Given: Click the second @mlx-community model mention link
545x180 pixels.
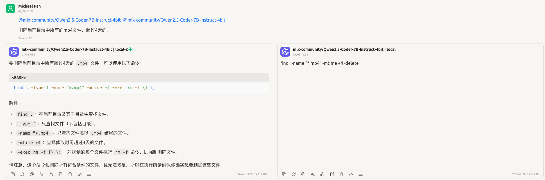Looking at the screenshot, I should 174,20.
